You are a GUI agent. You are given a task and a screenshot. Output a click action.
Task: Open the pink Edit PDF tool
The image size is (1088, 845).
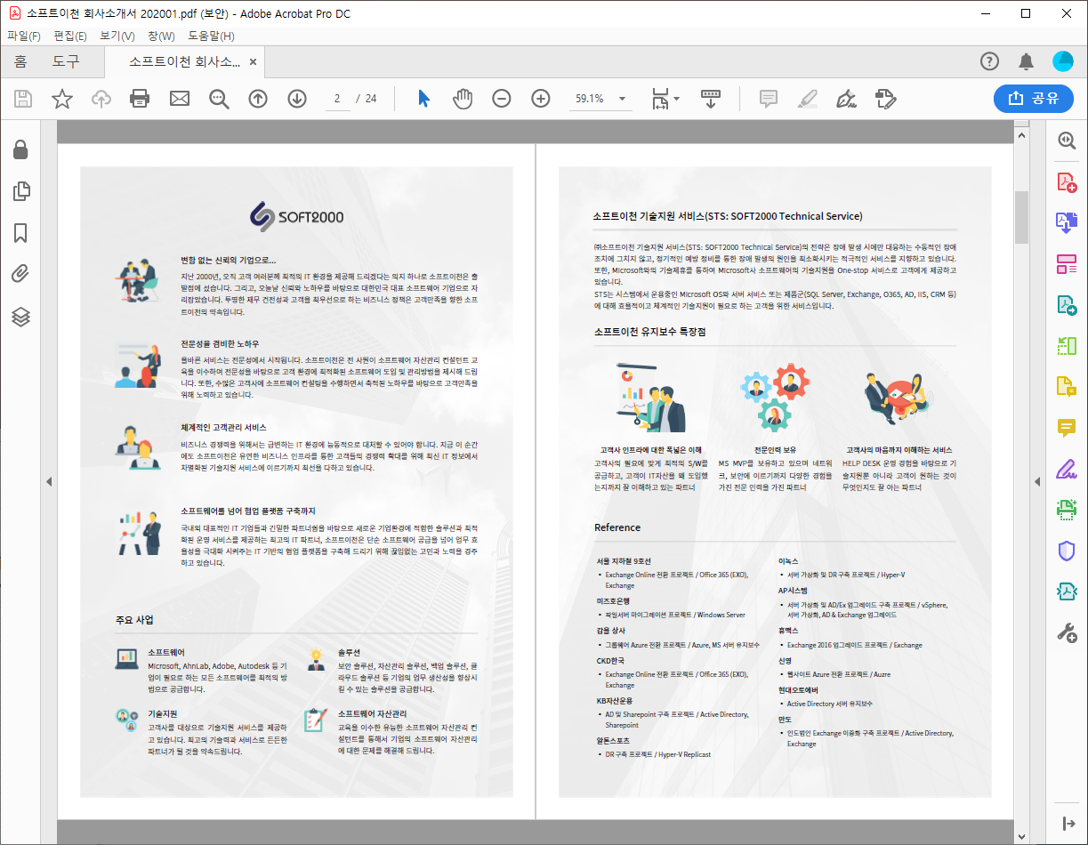(x=1066, y=263)
